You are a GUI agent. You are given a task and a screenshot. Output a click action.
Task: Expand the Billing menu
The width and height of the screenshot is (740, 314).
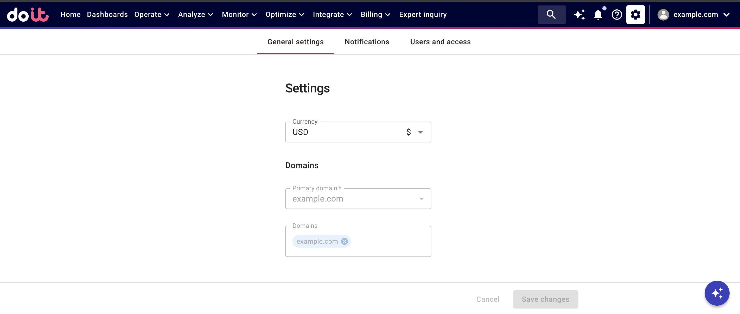(x=375, y=14)
